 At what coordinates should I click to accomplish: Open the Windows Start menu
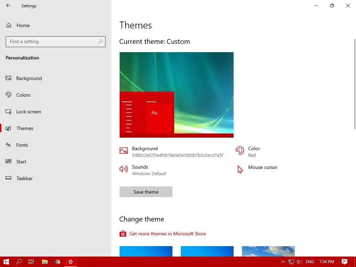click(6, 262)
